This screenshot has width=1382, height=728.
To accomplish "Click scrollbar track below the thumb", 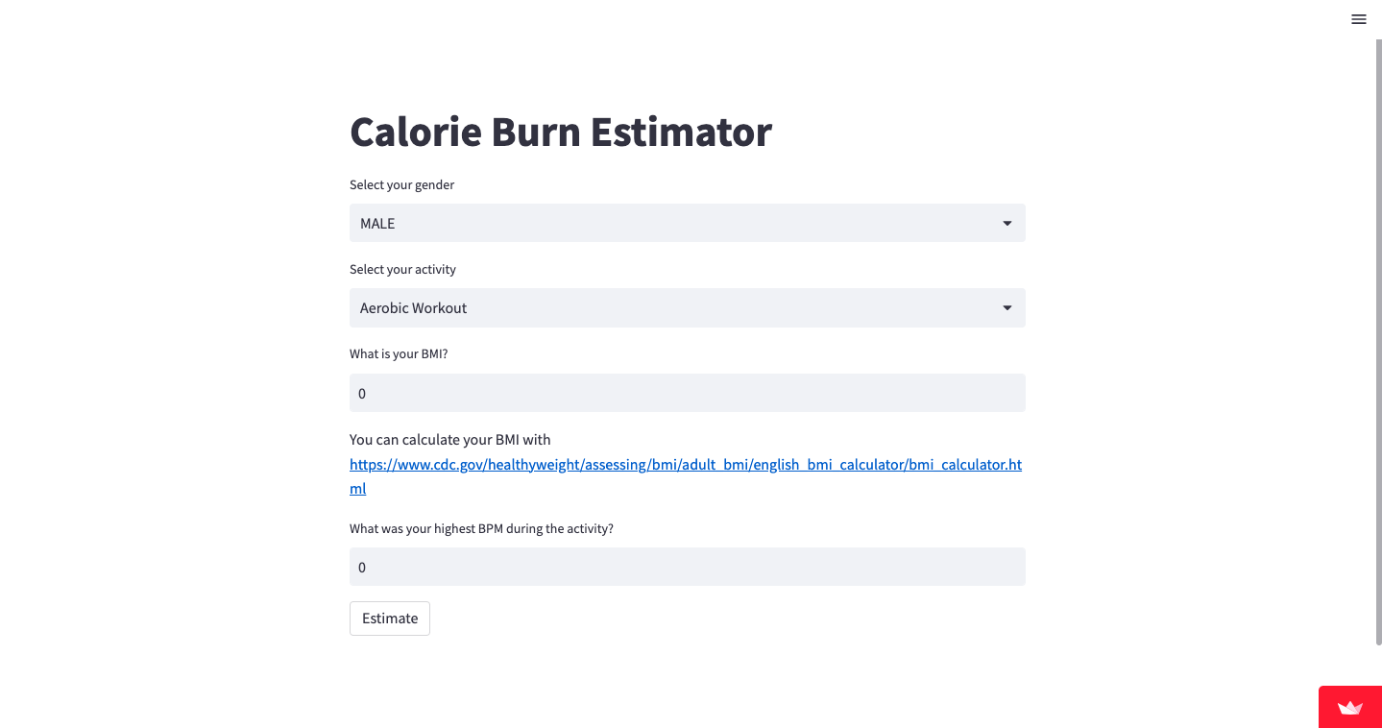I will pyautogui.click(x=1378, y=665).
